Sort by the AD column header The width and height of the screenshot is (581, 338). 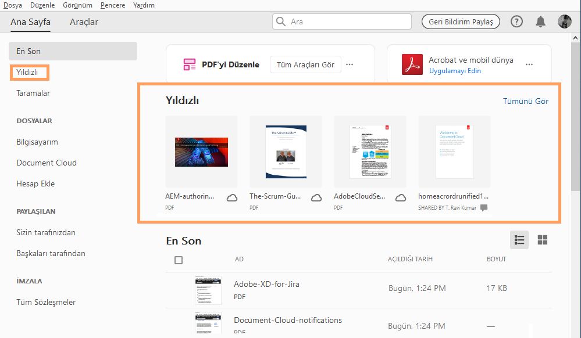pos(239,259)
